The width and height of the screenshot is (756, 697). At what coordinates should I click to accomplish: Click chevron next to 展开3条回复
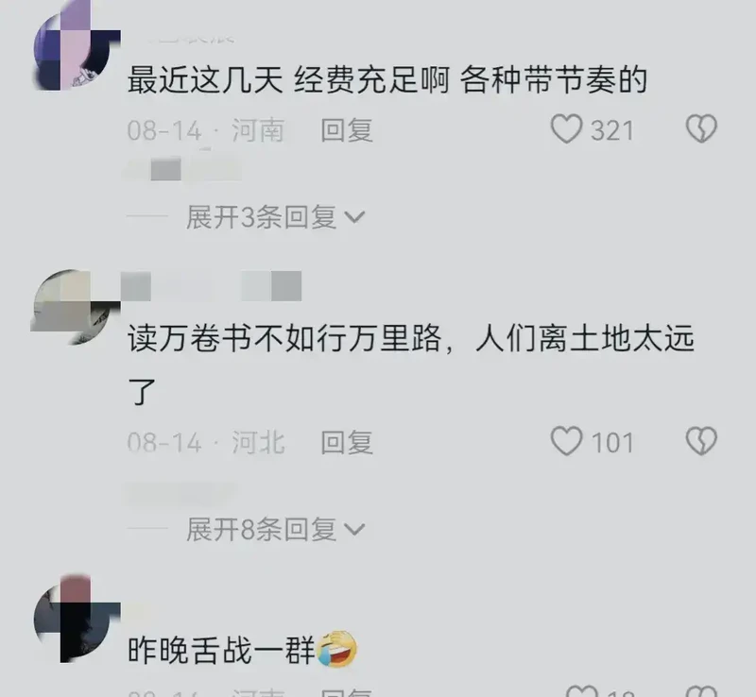click(355, 218)
